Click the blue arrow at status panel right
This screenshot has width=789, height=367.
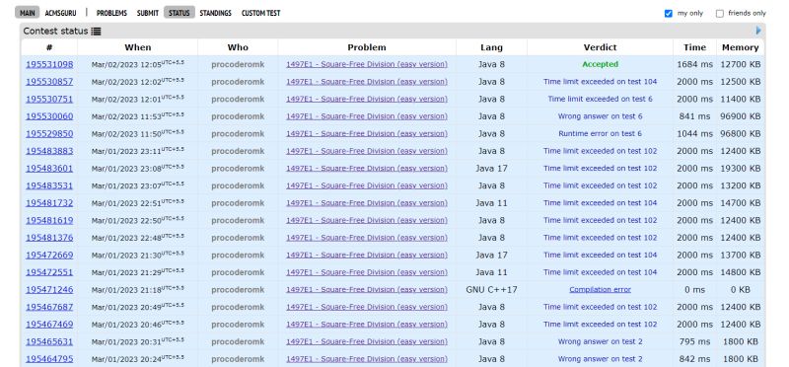pyautogui.click(x=758, y=31)
